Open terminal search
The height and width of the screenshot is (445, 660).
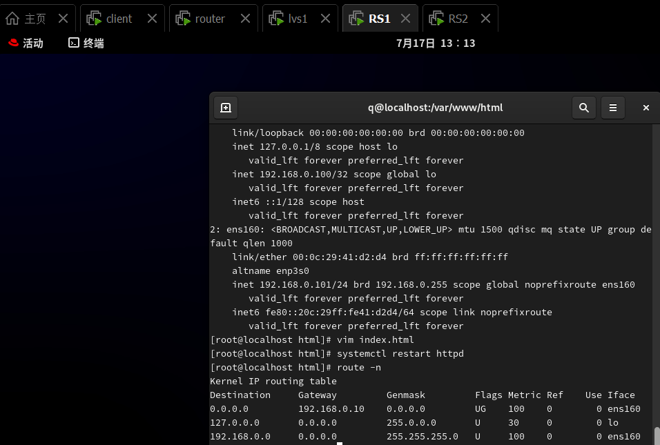584,108
